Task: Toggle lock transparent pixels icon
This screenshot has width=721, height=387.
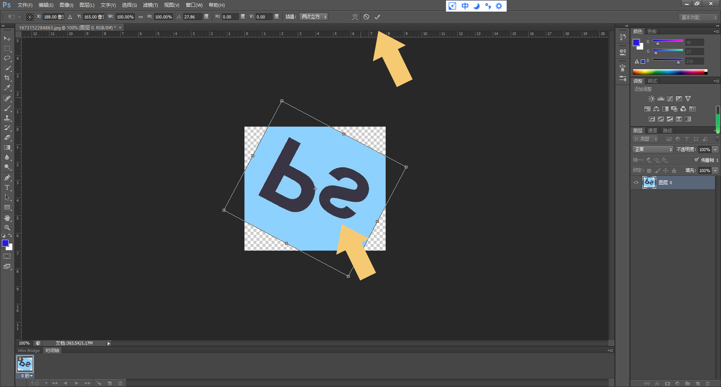Action: click(x=649, y=171)
